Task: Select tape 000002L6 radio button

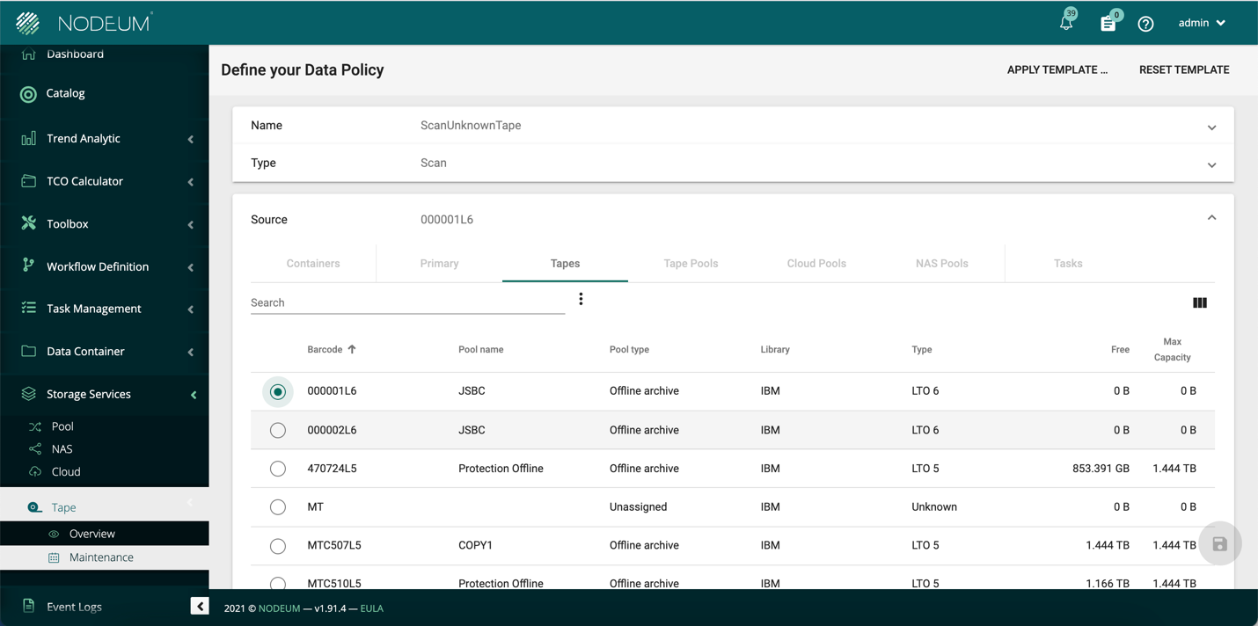Action: click(278, 430)
